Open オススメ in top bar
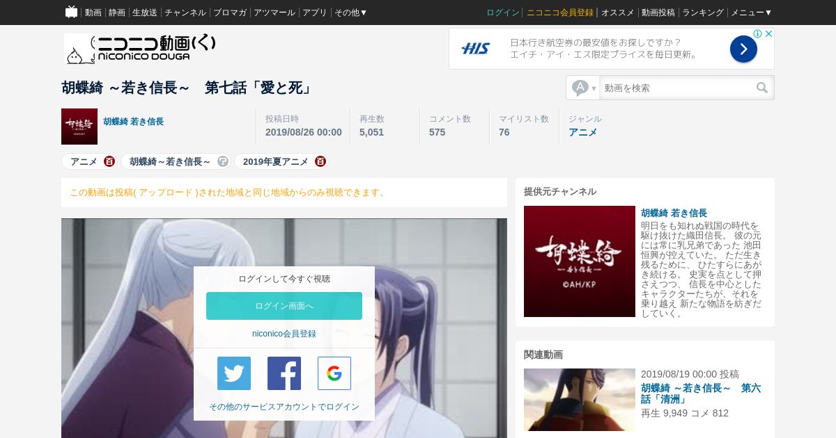Screen dimensions: 836x438 [x=618, y=13]
